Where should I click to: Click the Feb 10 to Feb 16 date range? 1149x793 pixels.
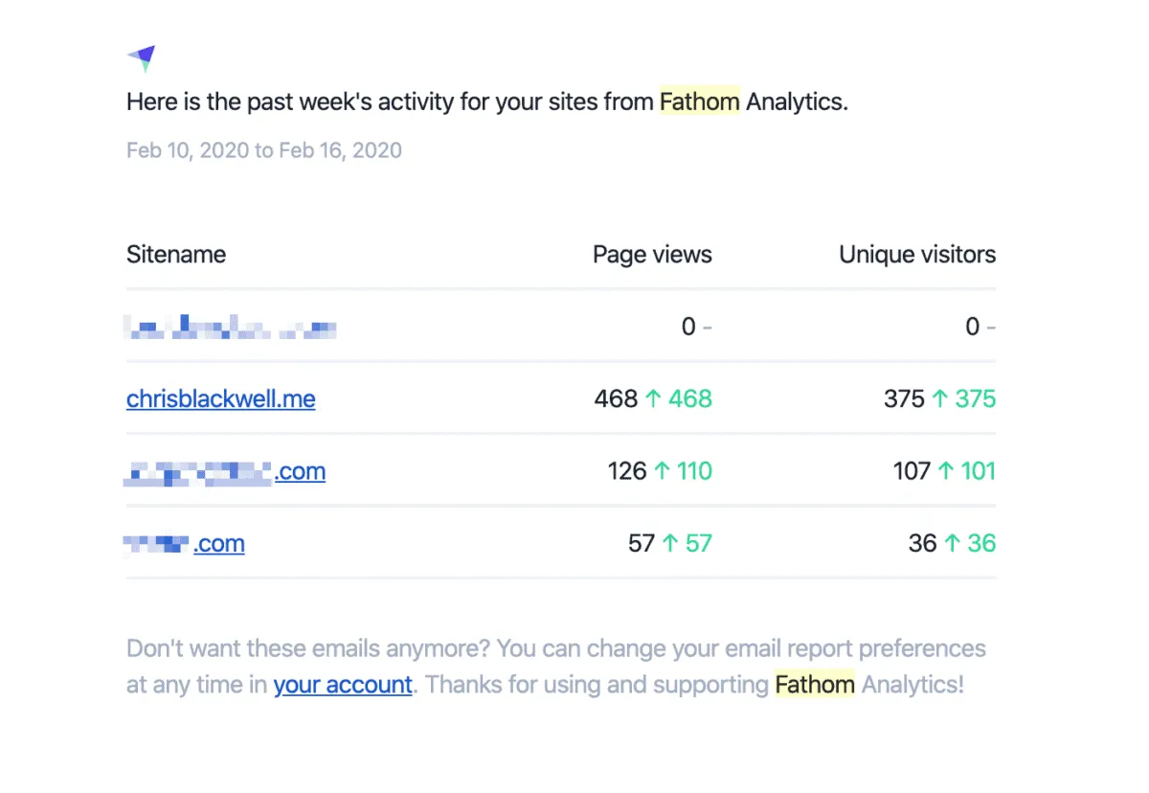pos(263,150)
